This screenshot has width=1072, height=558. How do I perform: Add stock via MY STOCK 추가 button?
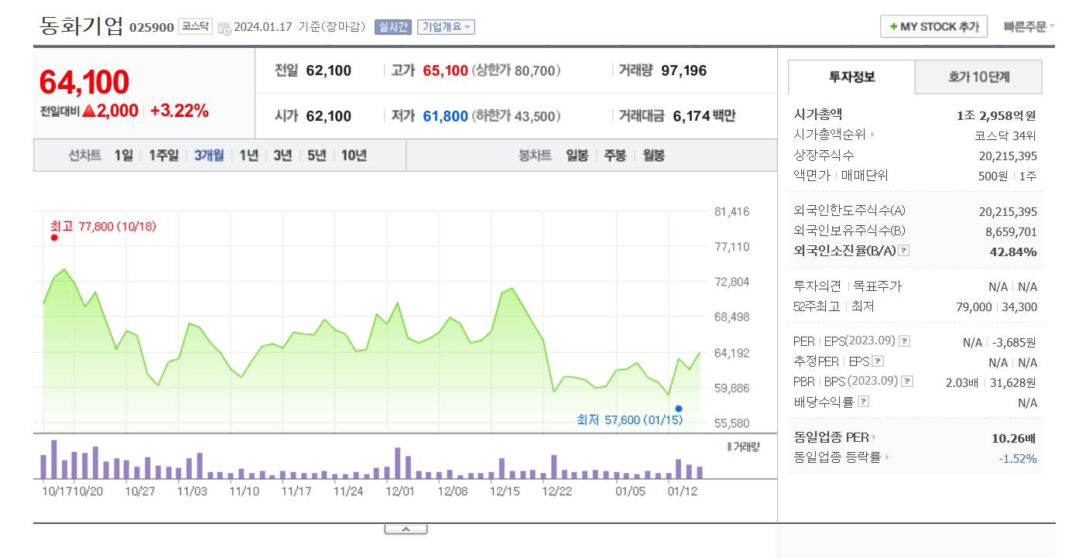click(x=933, y=26)
